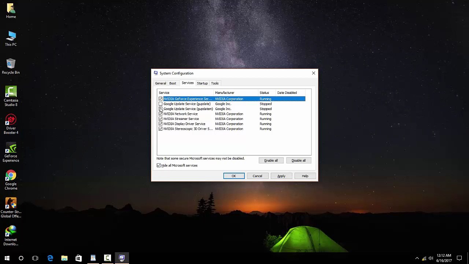
Task: Select the This PC desktop icon
Action: click(11, 38)
